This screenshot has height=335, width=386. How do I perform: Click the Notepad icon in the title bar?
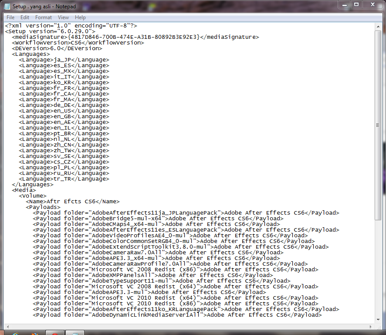(x=7, y=7)
